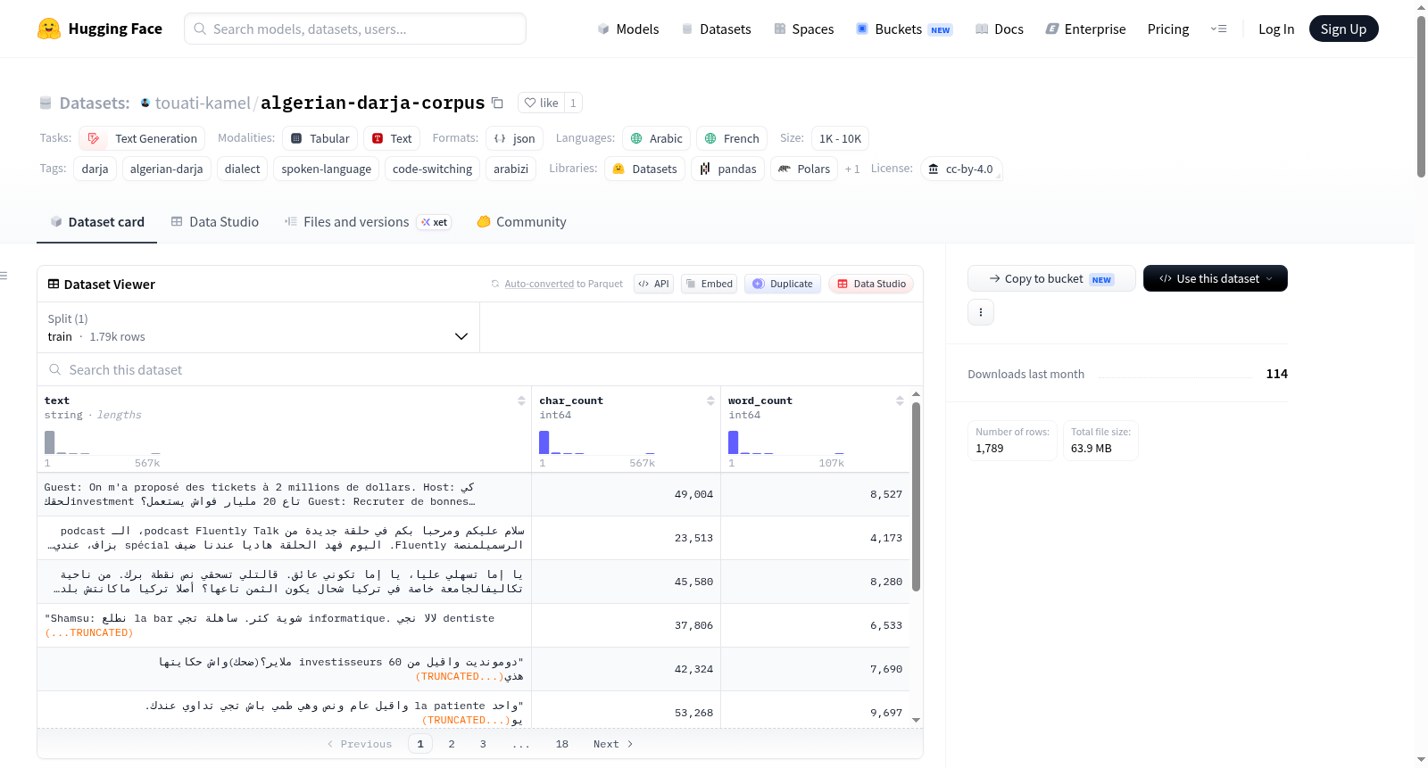Image resolution: width=1428 pixels, height=768 pixels.
Task: Click the arabizi tag
Action: [511, 169]
